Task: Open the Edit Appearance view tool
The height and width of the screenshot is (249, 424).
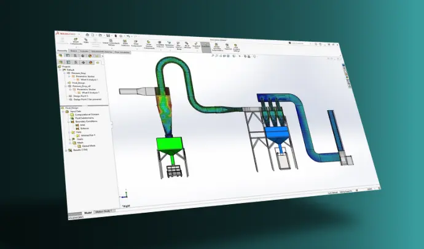Action: (245, 57)
